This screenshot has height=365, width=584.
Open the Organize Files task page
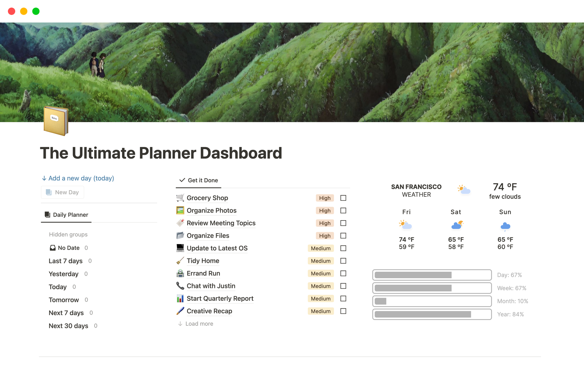208,236
